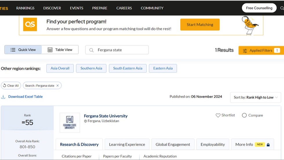Open the Rankings menu
The height and width of the screenshot is (160, 284).
pyautogui.click(x=25, y=8)
